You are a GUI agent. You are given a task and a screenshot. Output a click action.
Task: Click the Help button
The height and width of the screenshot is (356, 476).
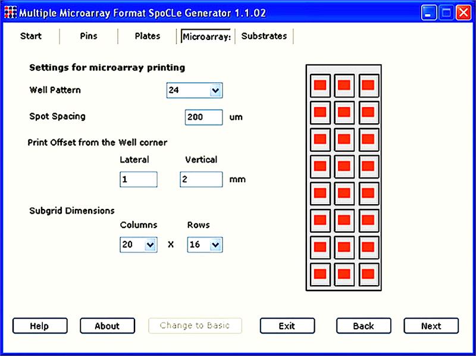[40, 326]
